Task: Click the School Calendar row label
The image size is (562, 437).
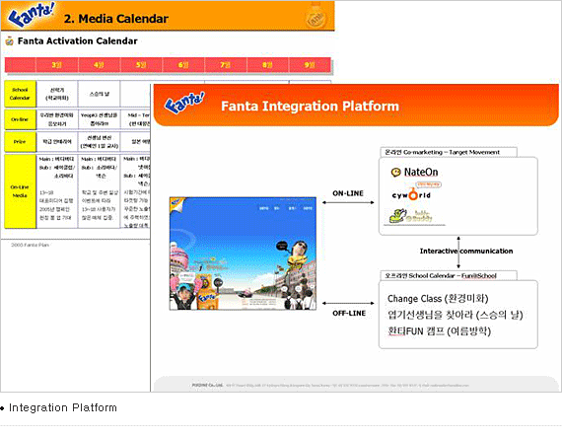Action: point(20,94)
